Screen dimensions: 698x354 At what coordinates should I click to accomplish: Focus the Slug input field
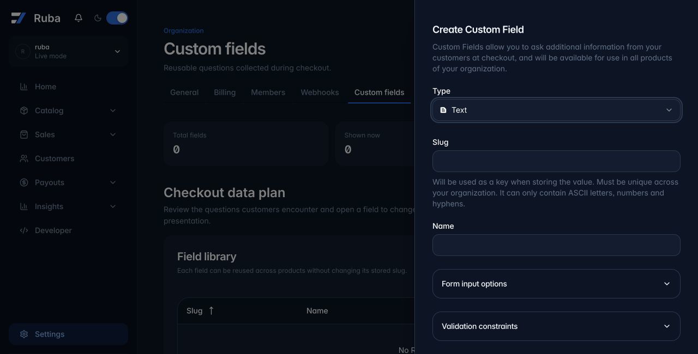[x=556, y=161]
